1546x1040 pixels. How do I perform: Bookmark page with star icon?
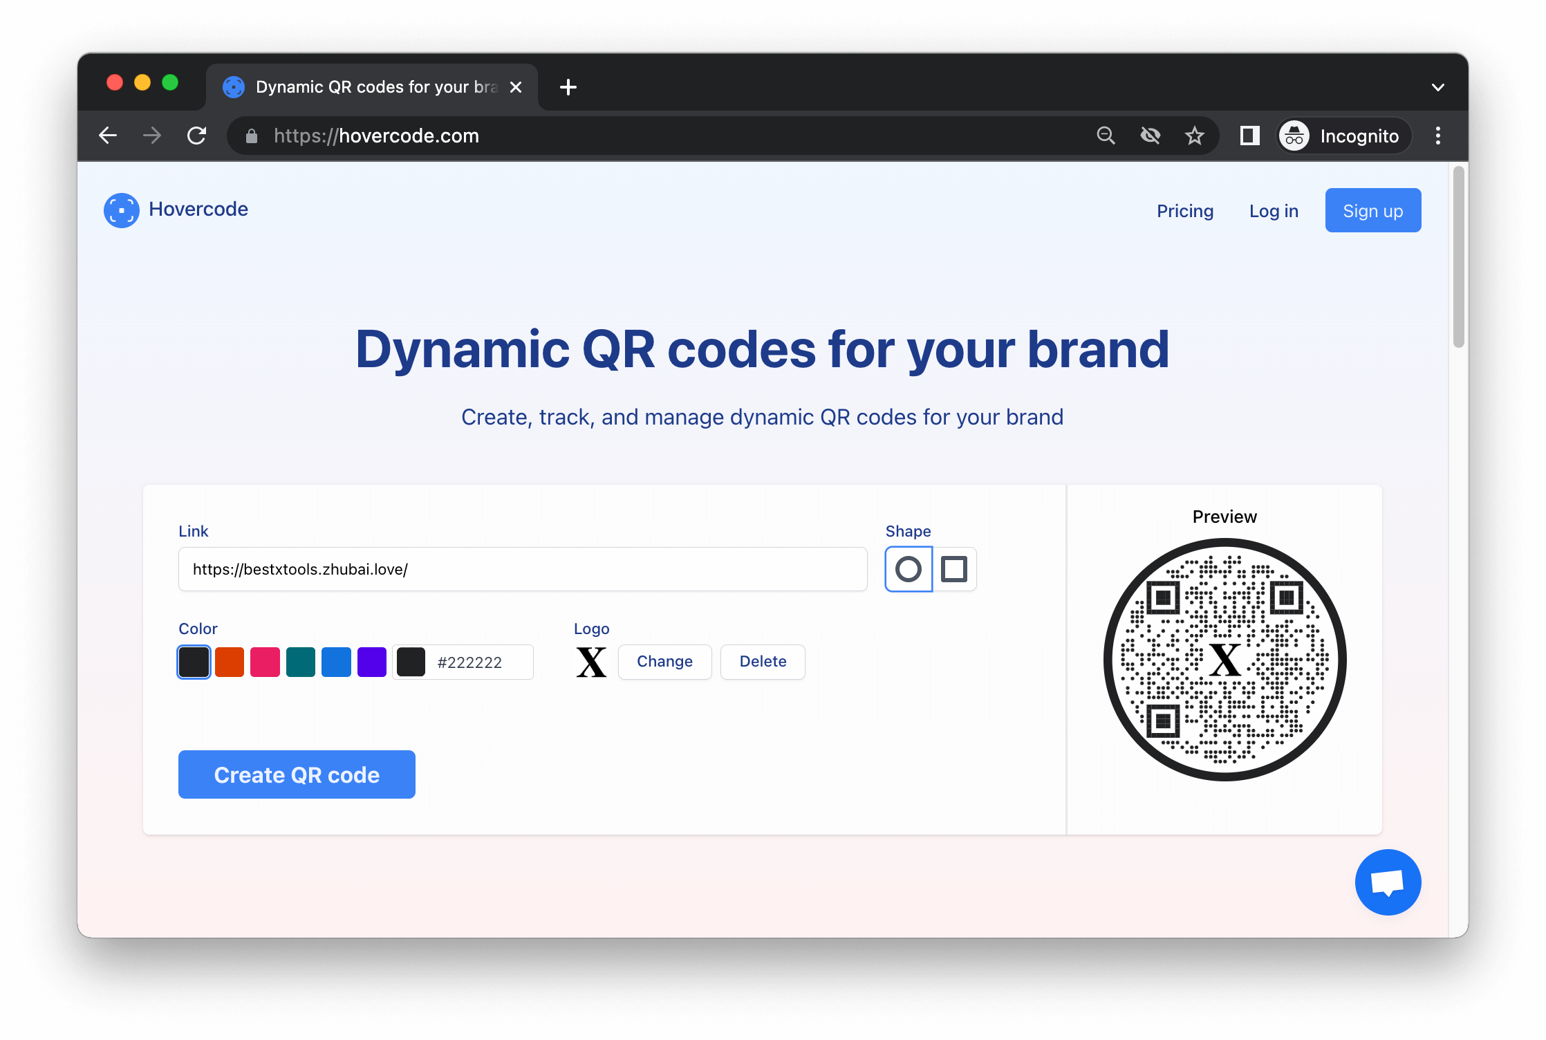(x=1195, y=136)
